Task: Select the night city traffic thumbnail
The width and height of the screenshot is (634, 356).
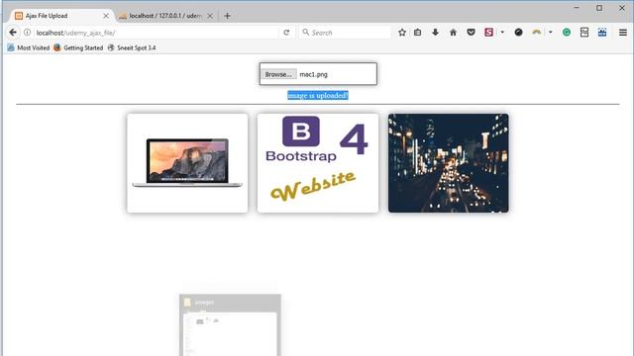Action: tap(449, 163)
